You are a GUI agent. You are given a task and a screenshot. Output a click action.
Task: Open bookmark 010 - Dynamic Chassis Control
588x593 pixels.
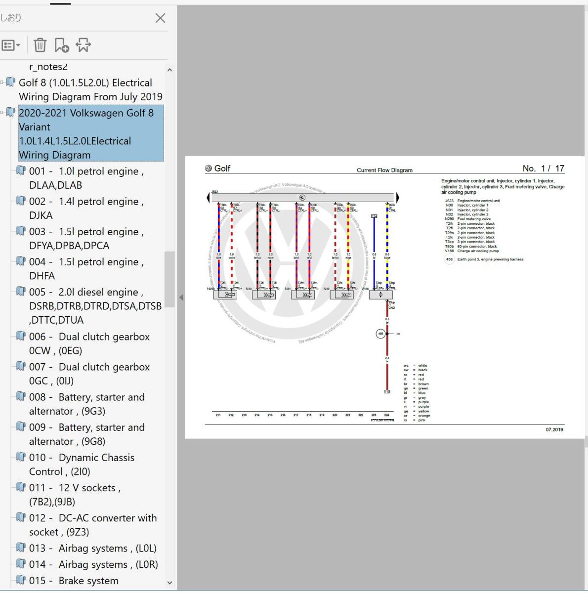coord(82,464)
